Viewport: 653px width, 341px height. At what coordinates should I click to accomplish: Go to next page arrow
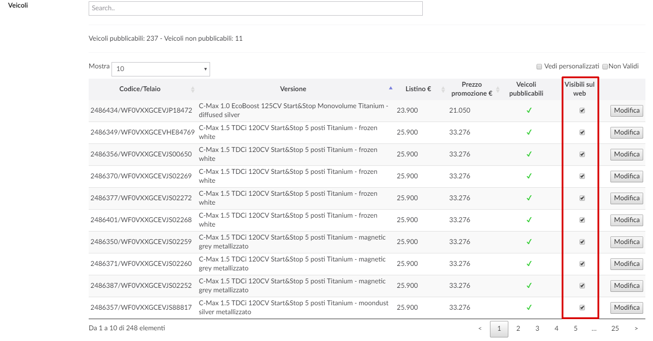(x=636, y=329)
